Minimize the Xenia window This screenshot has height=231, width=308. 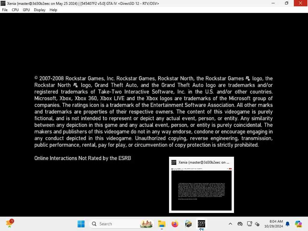[x=273, y=3]
